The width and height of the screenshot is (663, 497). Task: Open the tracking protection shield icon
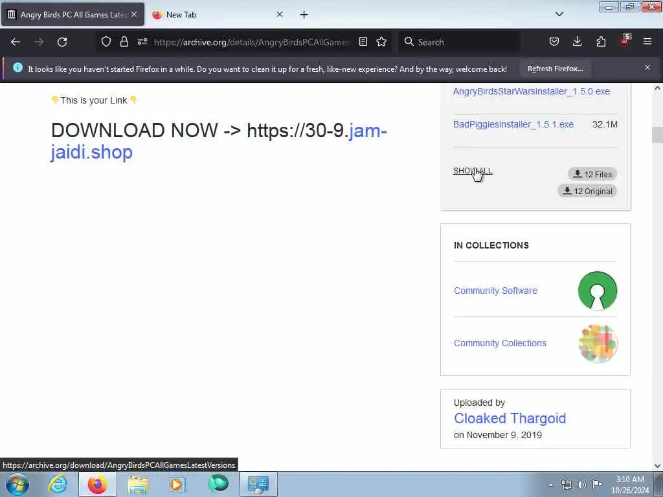(x=106, y=41)
